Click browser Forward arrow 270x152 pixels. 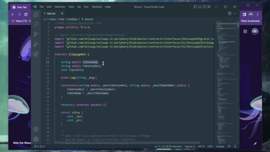pyautogui.click(x=19, y=14)
